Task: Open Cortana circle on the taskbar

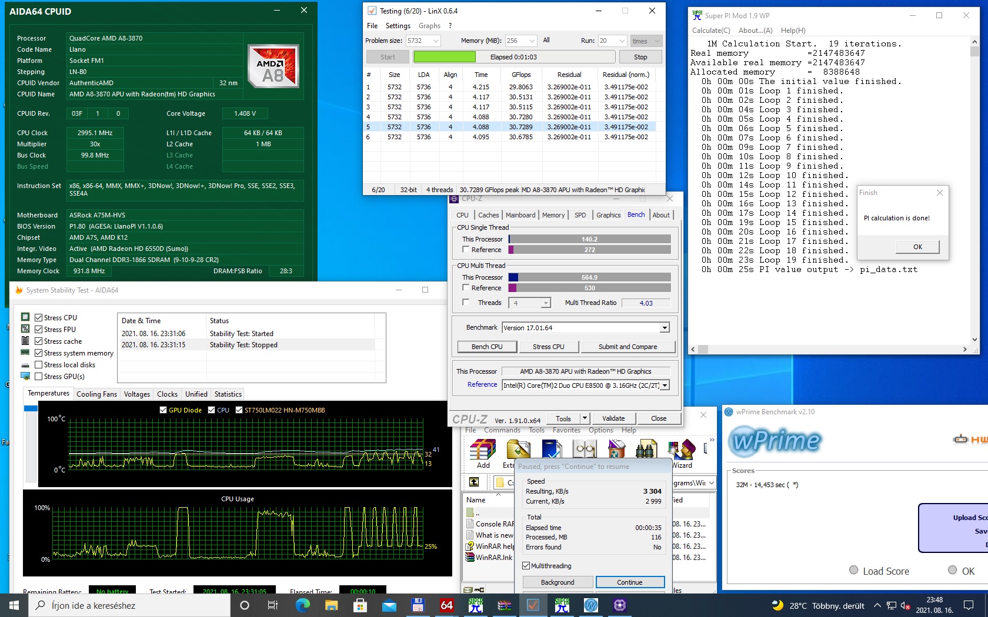Action: (x=245, y=605)
